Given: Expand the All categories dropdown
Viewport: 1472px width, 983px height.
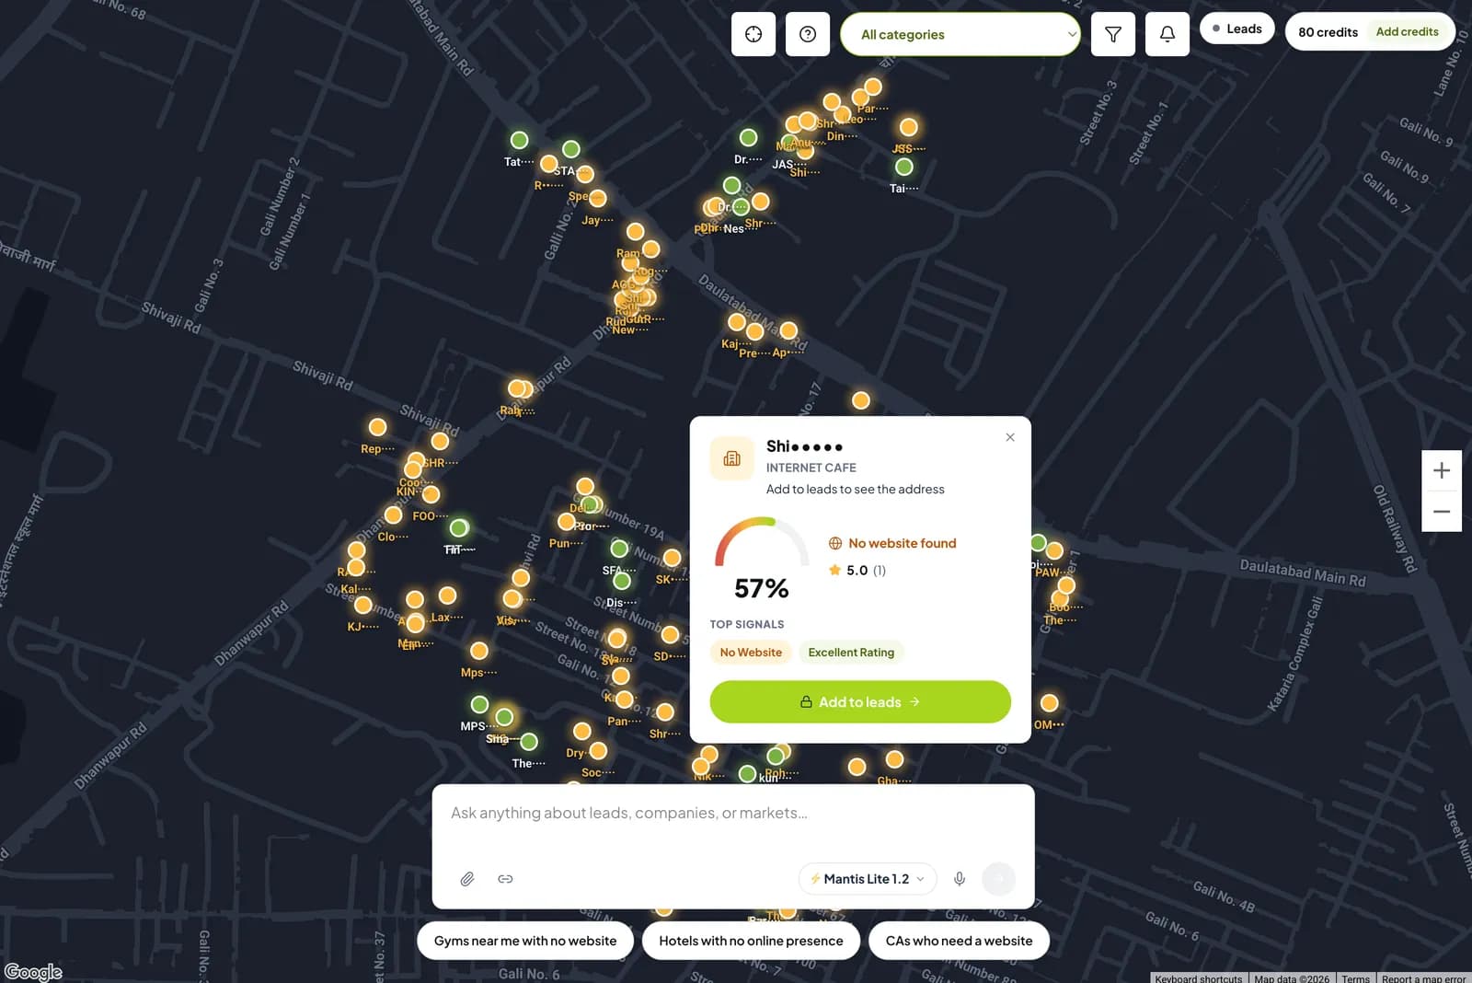Looking at the screenshot, I should coord(960,34).
